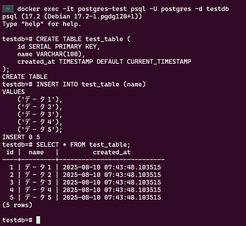Click the green terminal cursor block
The width and height of the screenshot is (246, 226).
pos(38,220)
